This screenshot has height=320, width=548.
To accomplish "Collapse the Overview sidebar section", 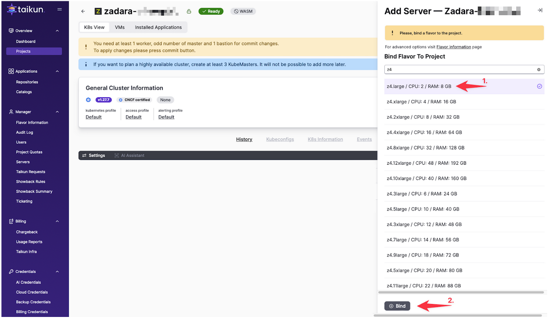I will (57, 31).
